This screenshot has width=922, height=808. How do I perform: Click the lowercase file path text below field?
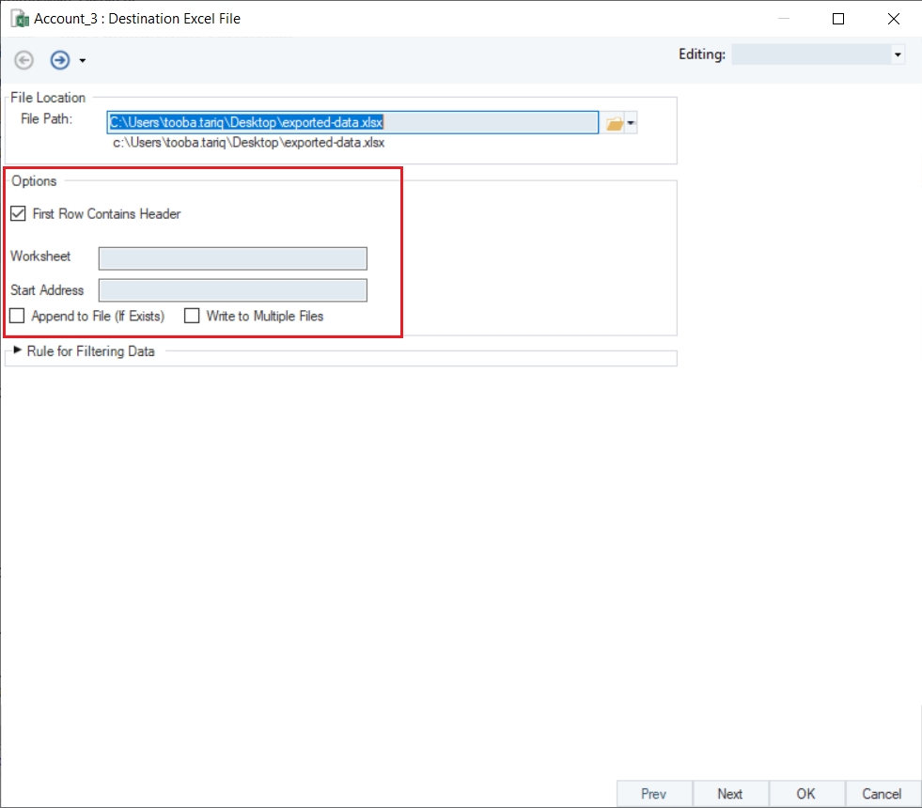249,143
